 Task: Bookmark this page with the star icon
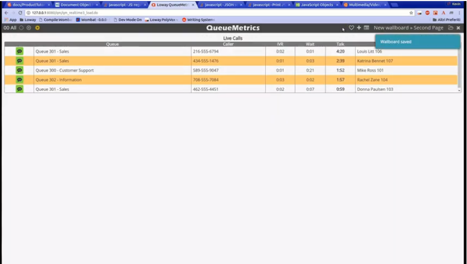click(x=411, y=13)
